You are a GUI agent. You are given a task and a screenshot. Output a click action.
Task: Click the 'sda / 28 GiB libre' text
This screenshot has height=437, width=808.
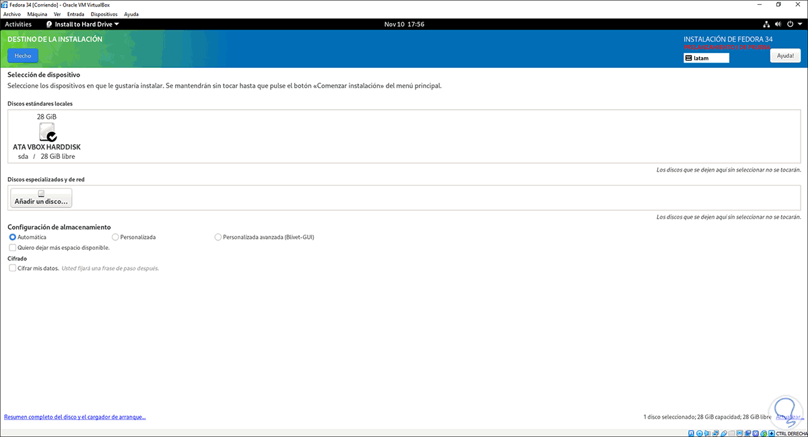click(x=46, y=156)
